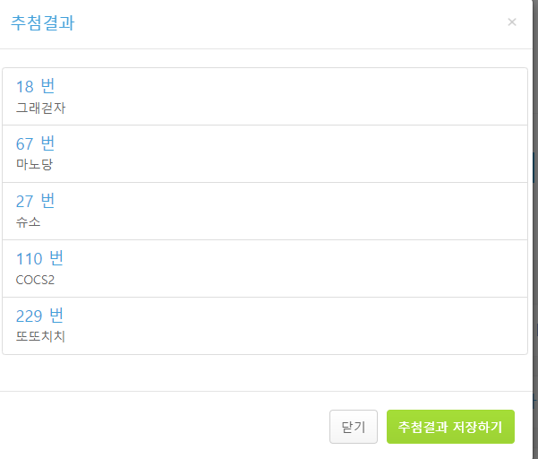Click the 번 suffix in the 110 번 row
538x459 pixels.
click(56, 258)
